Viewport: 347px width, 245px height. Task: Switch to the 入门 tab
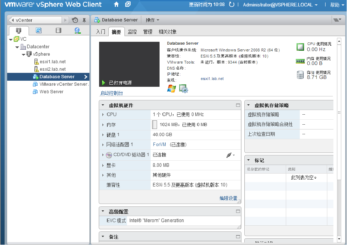(x=101, y=32)
